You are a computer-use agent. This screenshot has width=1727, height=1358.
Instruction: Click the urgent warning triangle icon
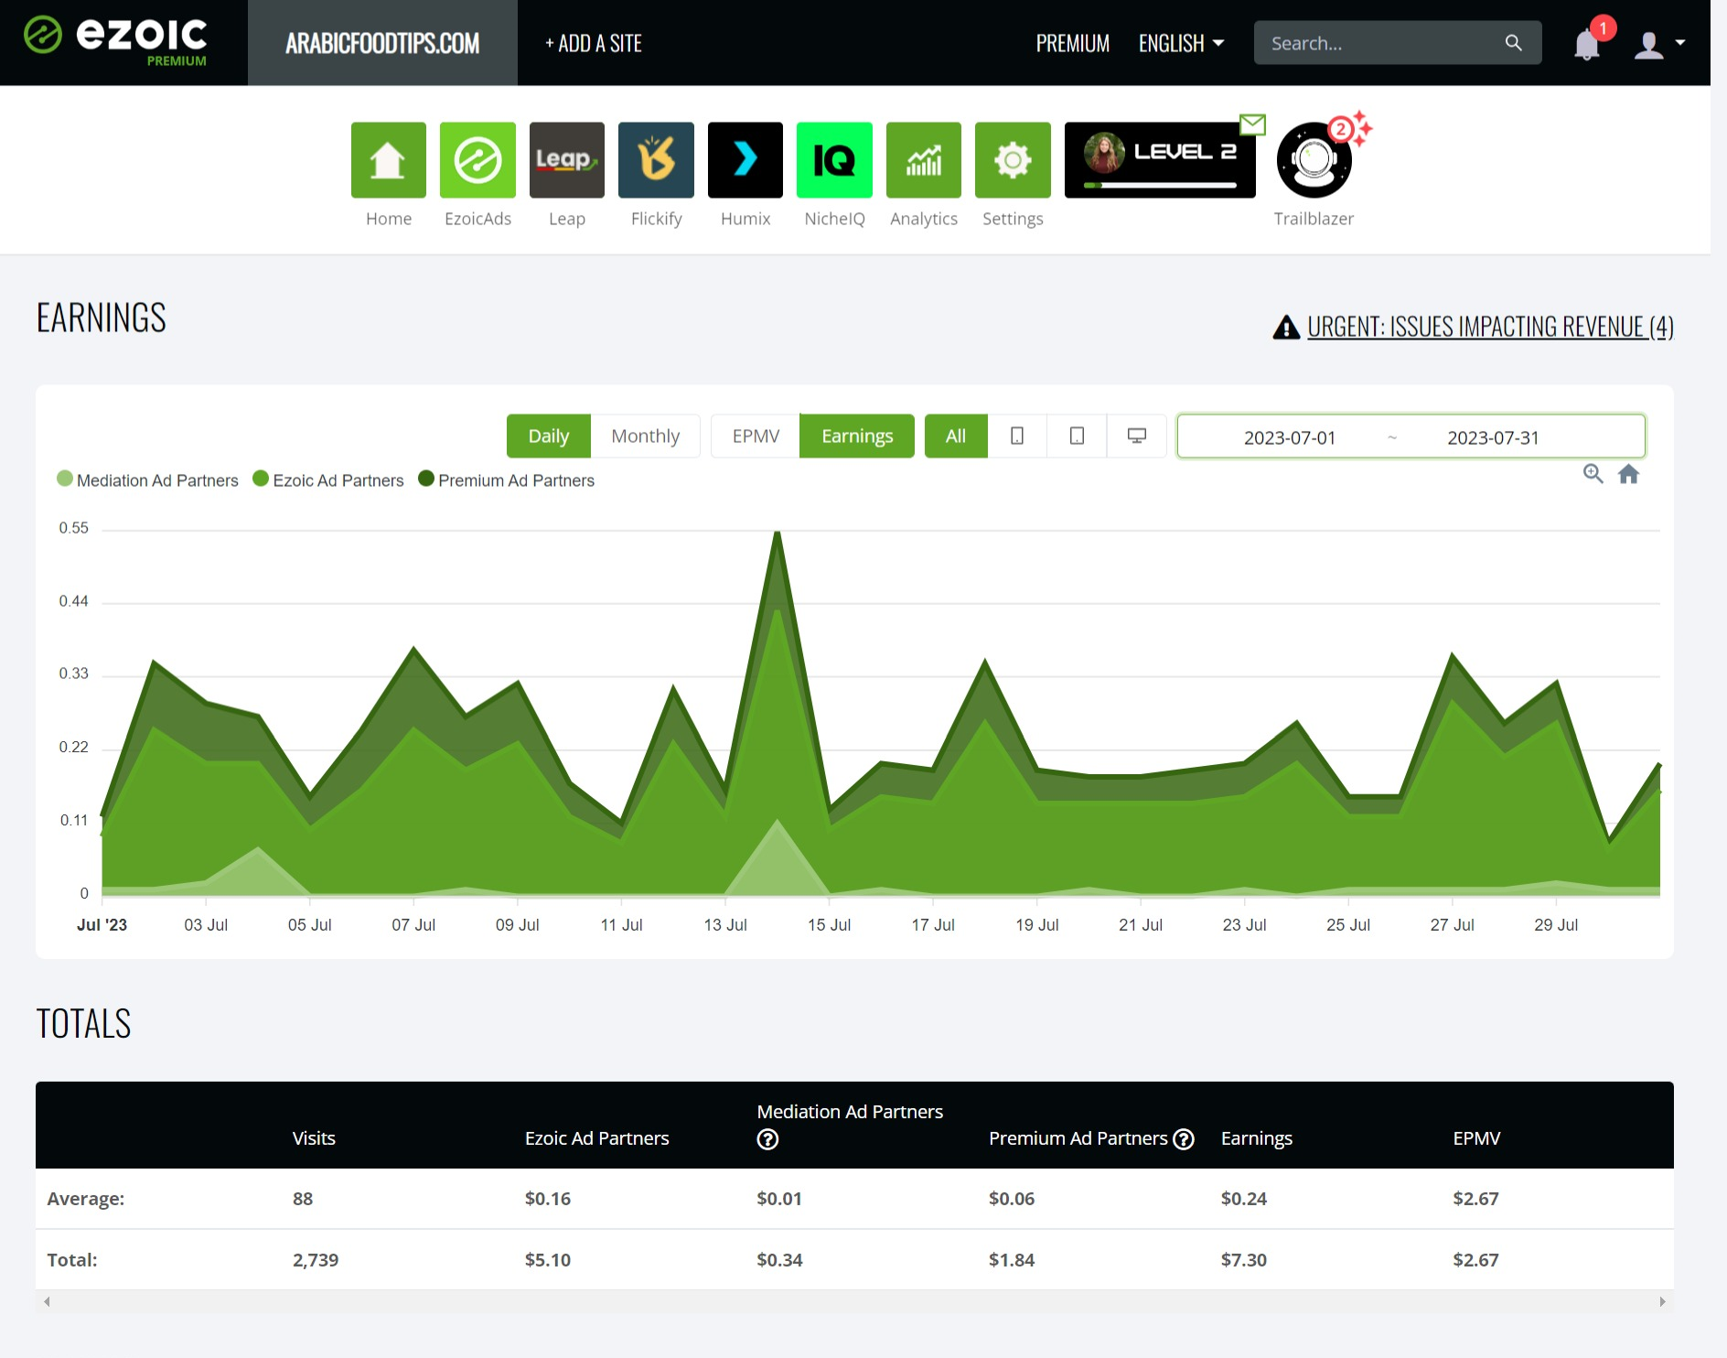[x=1286, y=327]
